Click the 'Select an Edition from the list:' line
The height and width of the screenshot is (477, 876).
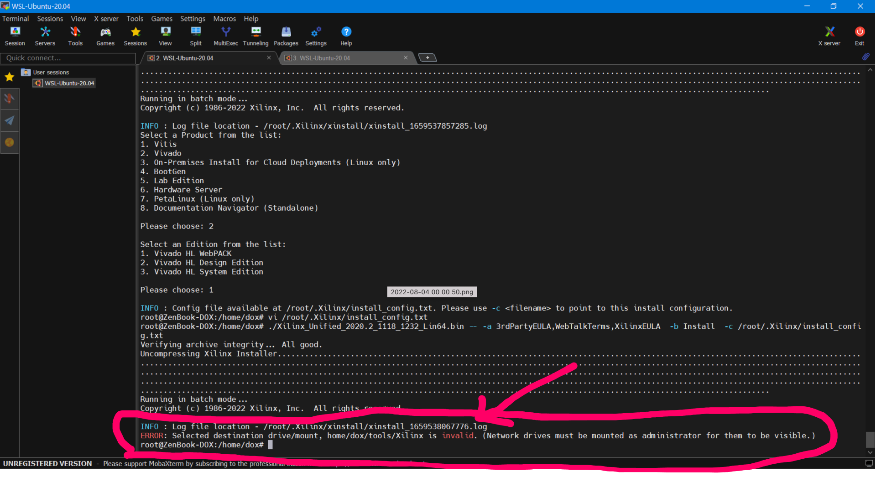[213, 244]
